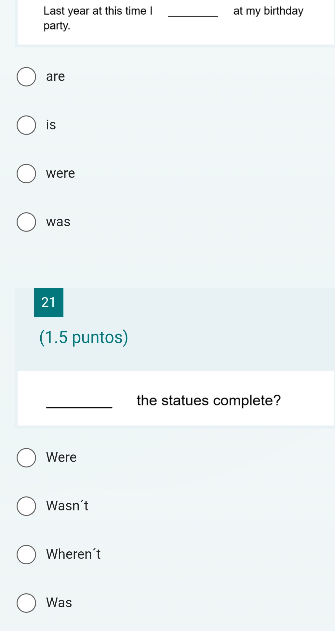Click the question number 21 badge

tap(49, 303)
